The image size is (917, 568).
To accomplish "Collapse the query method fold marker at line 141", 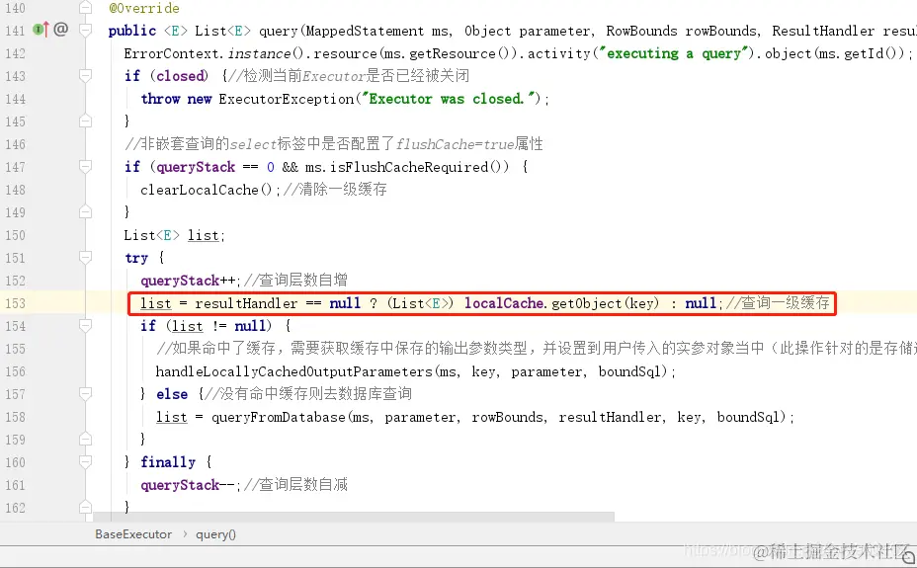I will (x=85, y=31).
